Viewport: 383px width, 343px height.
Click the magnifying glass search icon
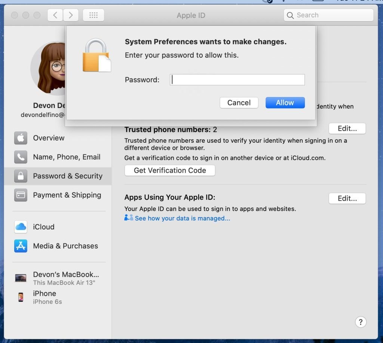(x=290, y=15)
